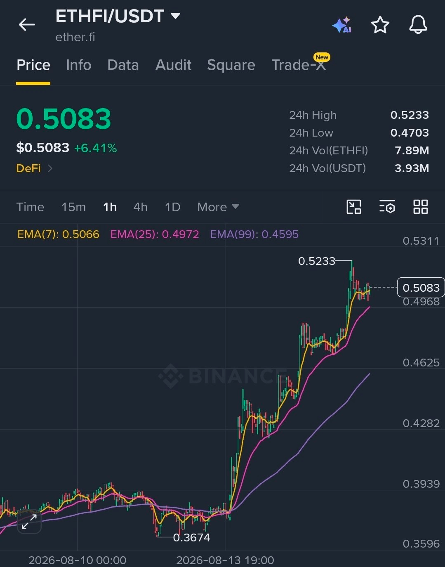Open ETHFI/USDT pair selector dropdown
The image size is (445, 567).
pyautogui.click(x=175, y=16)
